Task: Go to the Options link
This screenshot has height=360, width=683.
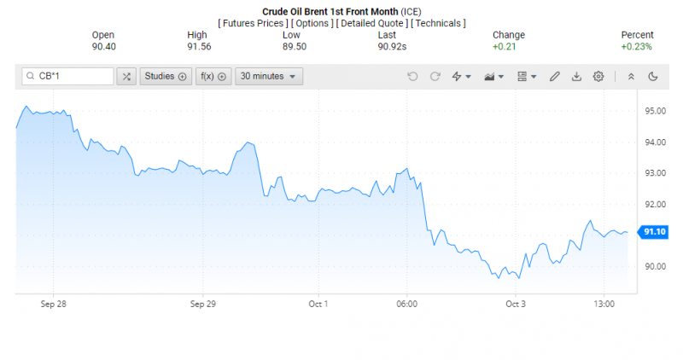Action: coord(312,23)
